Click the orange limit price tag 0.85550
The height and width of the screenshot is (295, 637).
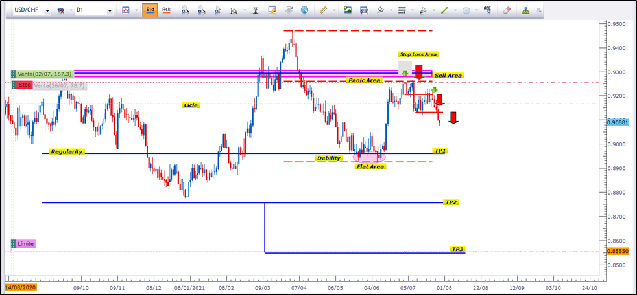click(619, 251)
